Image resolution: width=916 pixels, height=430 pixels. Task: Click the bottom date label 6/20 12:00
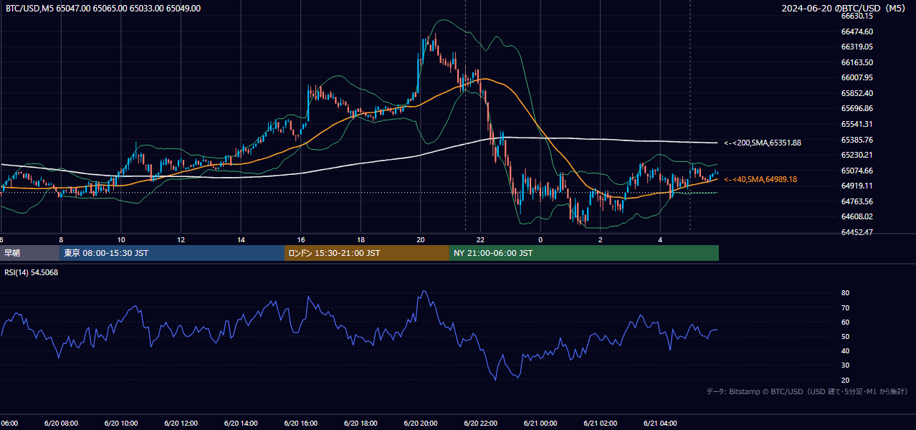pos(181,424)
